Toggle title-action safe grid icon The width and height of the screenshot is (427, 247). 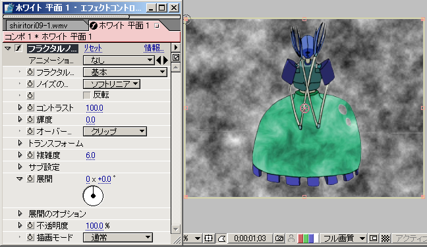click(x=209, y=238)
